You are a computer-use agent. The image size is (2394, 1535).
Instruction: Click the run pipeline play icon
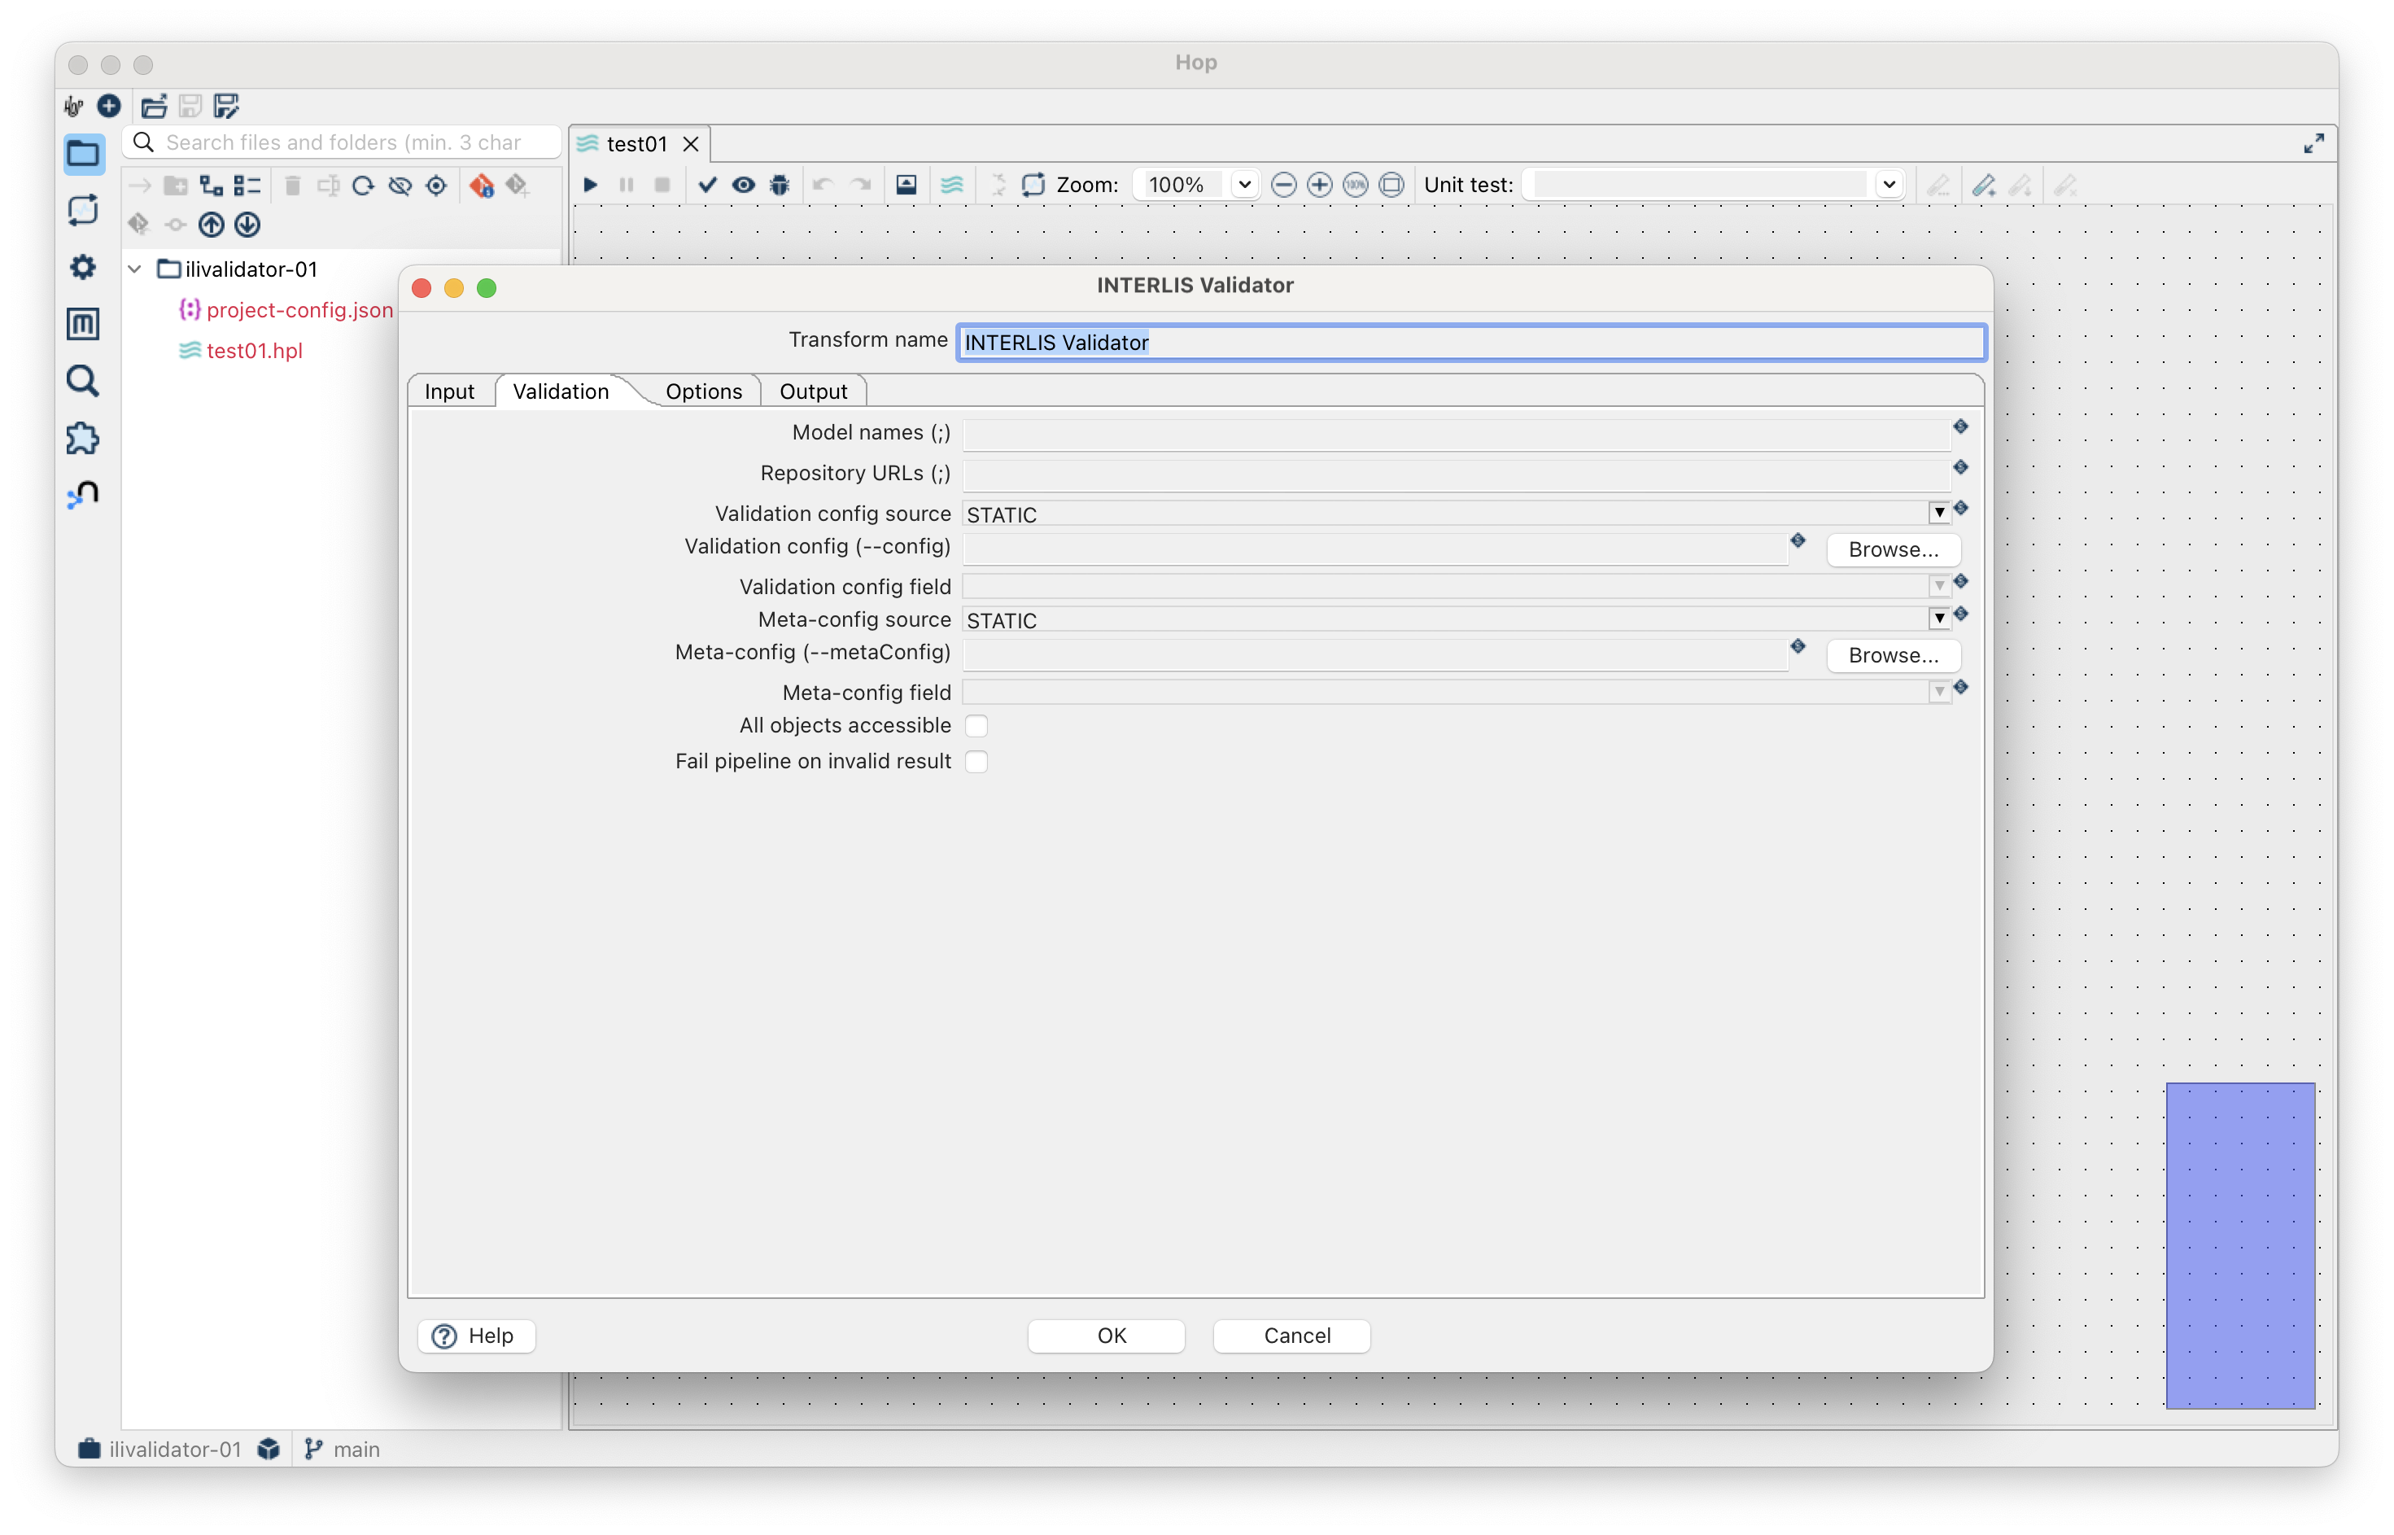pyautogui.click(x=590, y=185)
